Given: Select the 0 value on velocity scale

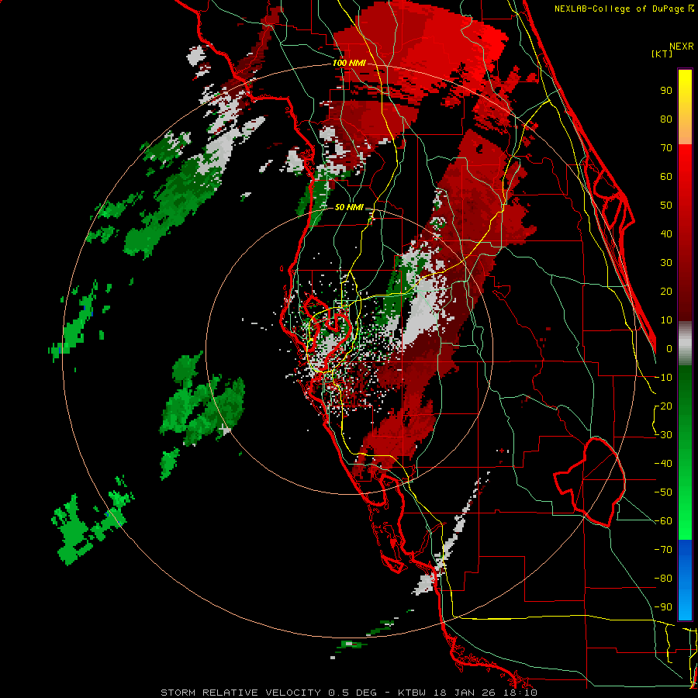Looking at the screenshot, I should (x=669, y=349).
